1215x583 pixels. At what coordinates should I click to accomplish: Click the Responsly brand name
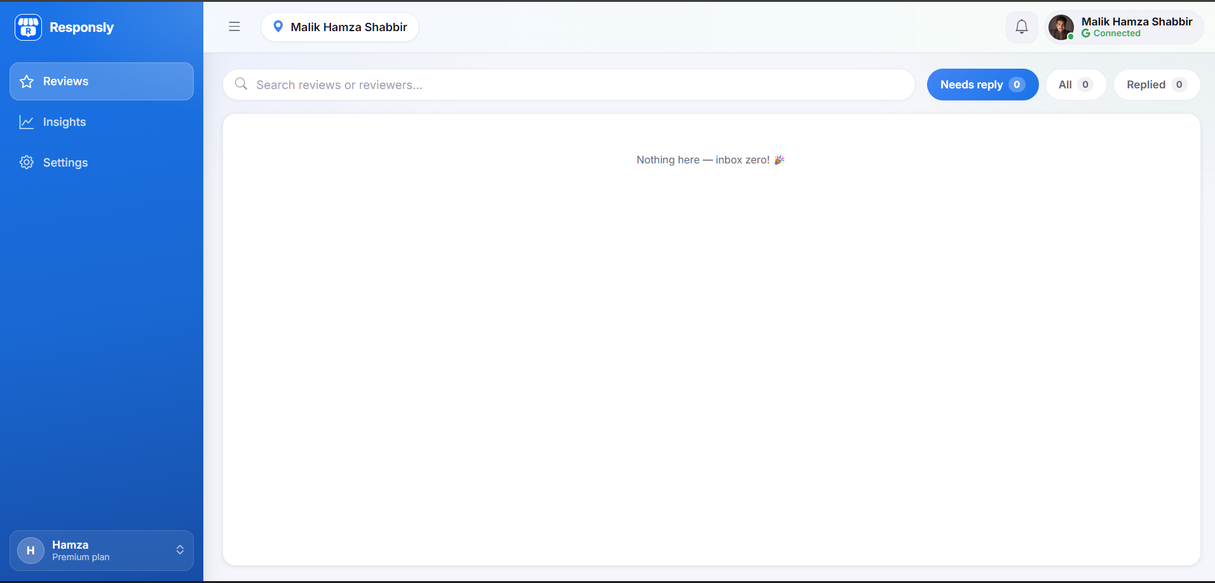pos(81,27)
